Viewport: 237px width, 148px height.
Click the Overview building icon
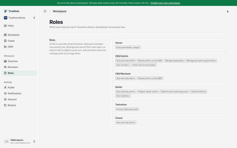click(x=5, y=61)
